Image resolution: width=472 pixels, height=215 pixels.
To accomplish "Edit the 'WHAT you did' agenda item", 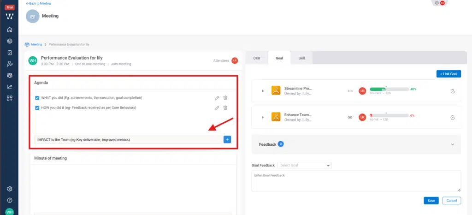I will coord(217,98).
